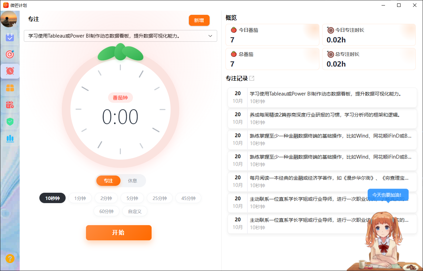Click the 概览 heading
423x271 pixels.
[x=231, y=18]
